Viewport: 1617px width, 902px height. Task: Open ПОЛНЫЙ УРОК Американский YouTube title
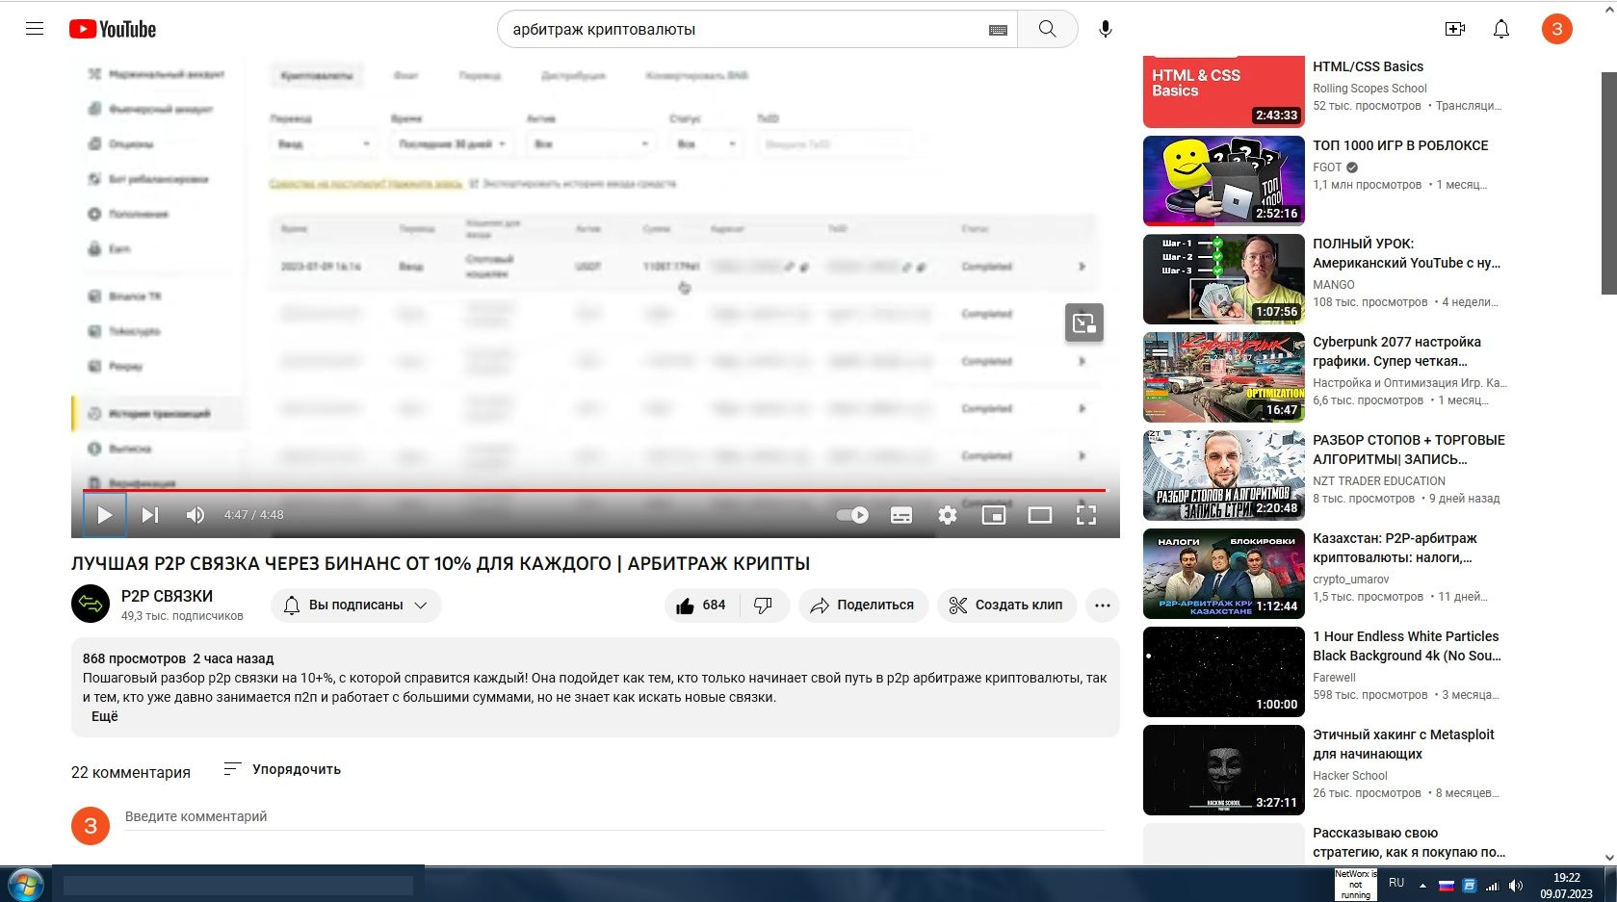click(x=1406, y=253)
